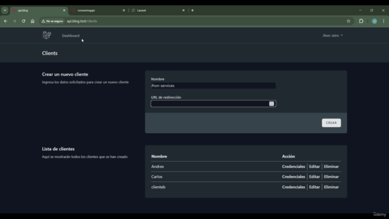Click the CREAR button
The height and width of the screenshot is (219, 389).
tap(331, 123)
